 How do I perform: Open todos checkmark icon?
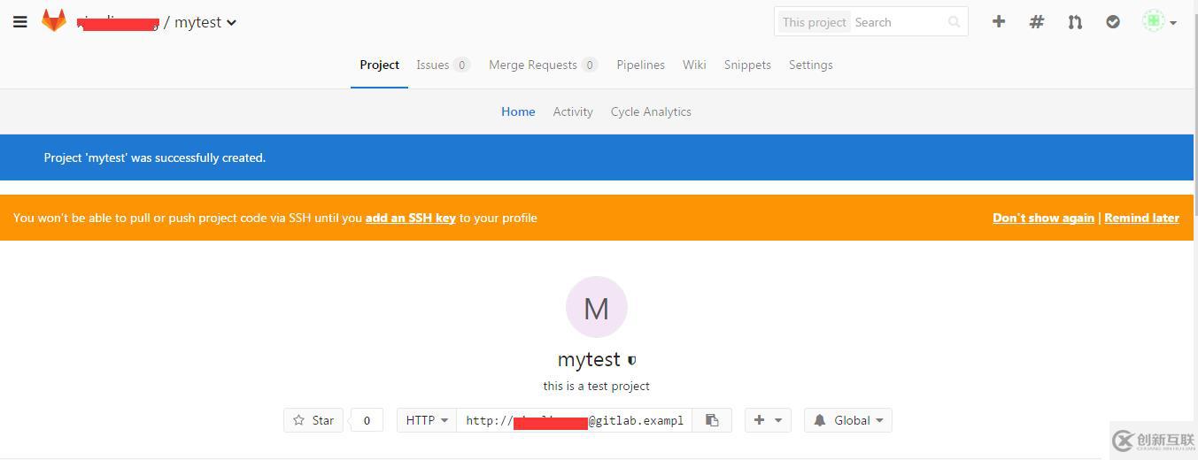coord(1113,22)
